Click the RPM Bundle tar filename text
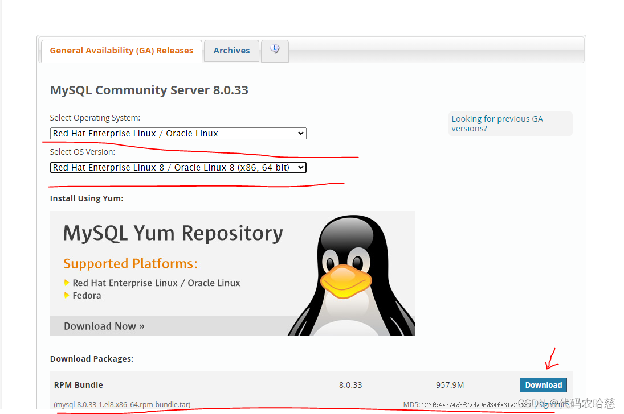624x414 pixels. click(121, 404)
